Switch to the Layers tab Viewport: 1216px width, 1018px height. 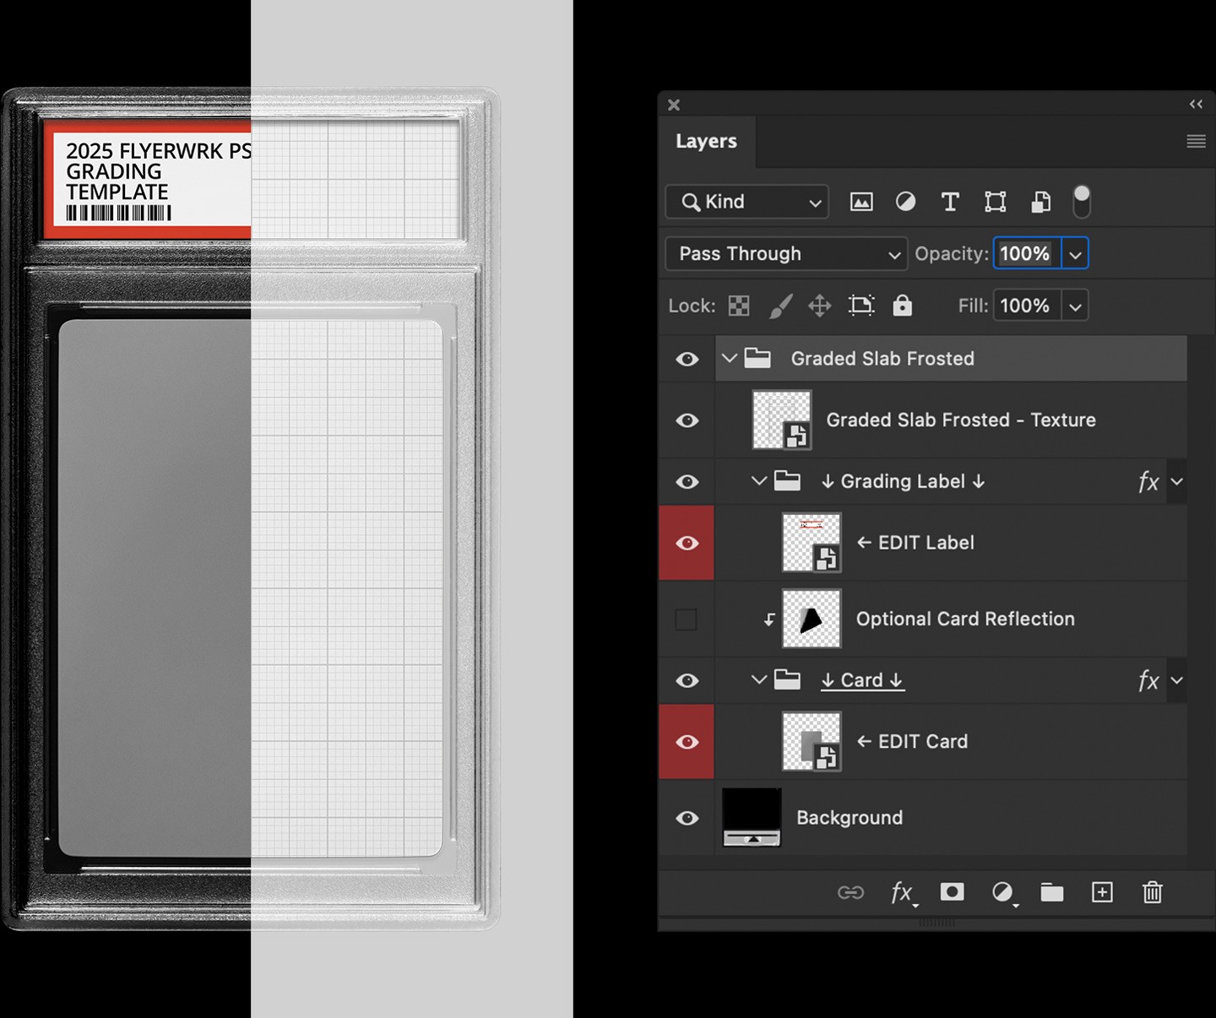[x=707, y=141]
